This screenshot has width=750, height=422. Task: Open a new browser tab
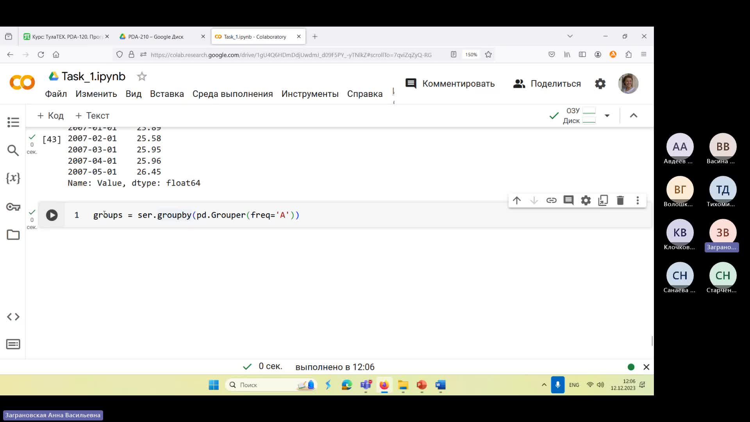coord(315,36)
